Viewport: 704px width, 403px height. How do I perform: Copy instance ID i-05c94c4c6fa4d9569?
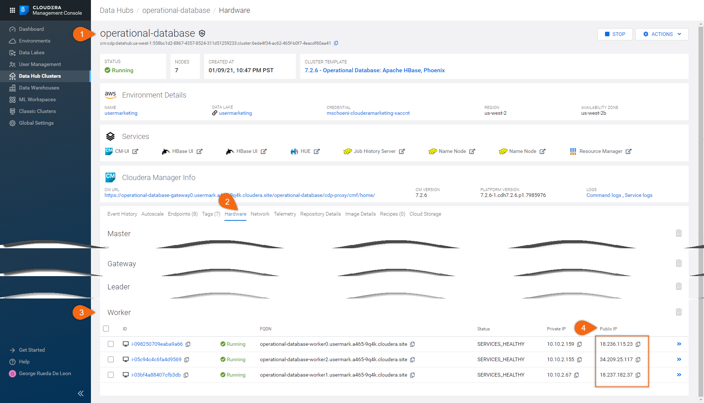(187, 360)
